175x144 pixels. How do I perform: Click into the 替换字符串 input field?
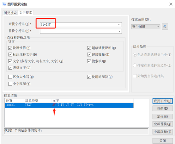click(x=79, y=31)
